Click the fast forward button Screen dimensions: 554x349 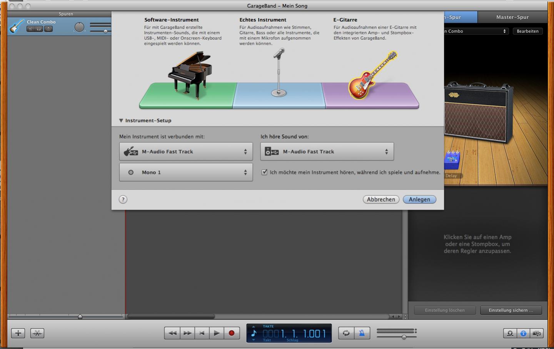187,333
